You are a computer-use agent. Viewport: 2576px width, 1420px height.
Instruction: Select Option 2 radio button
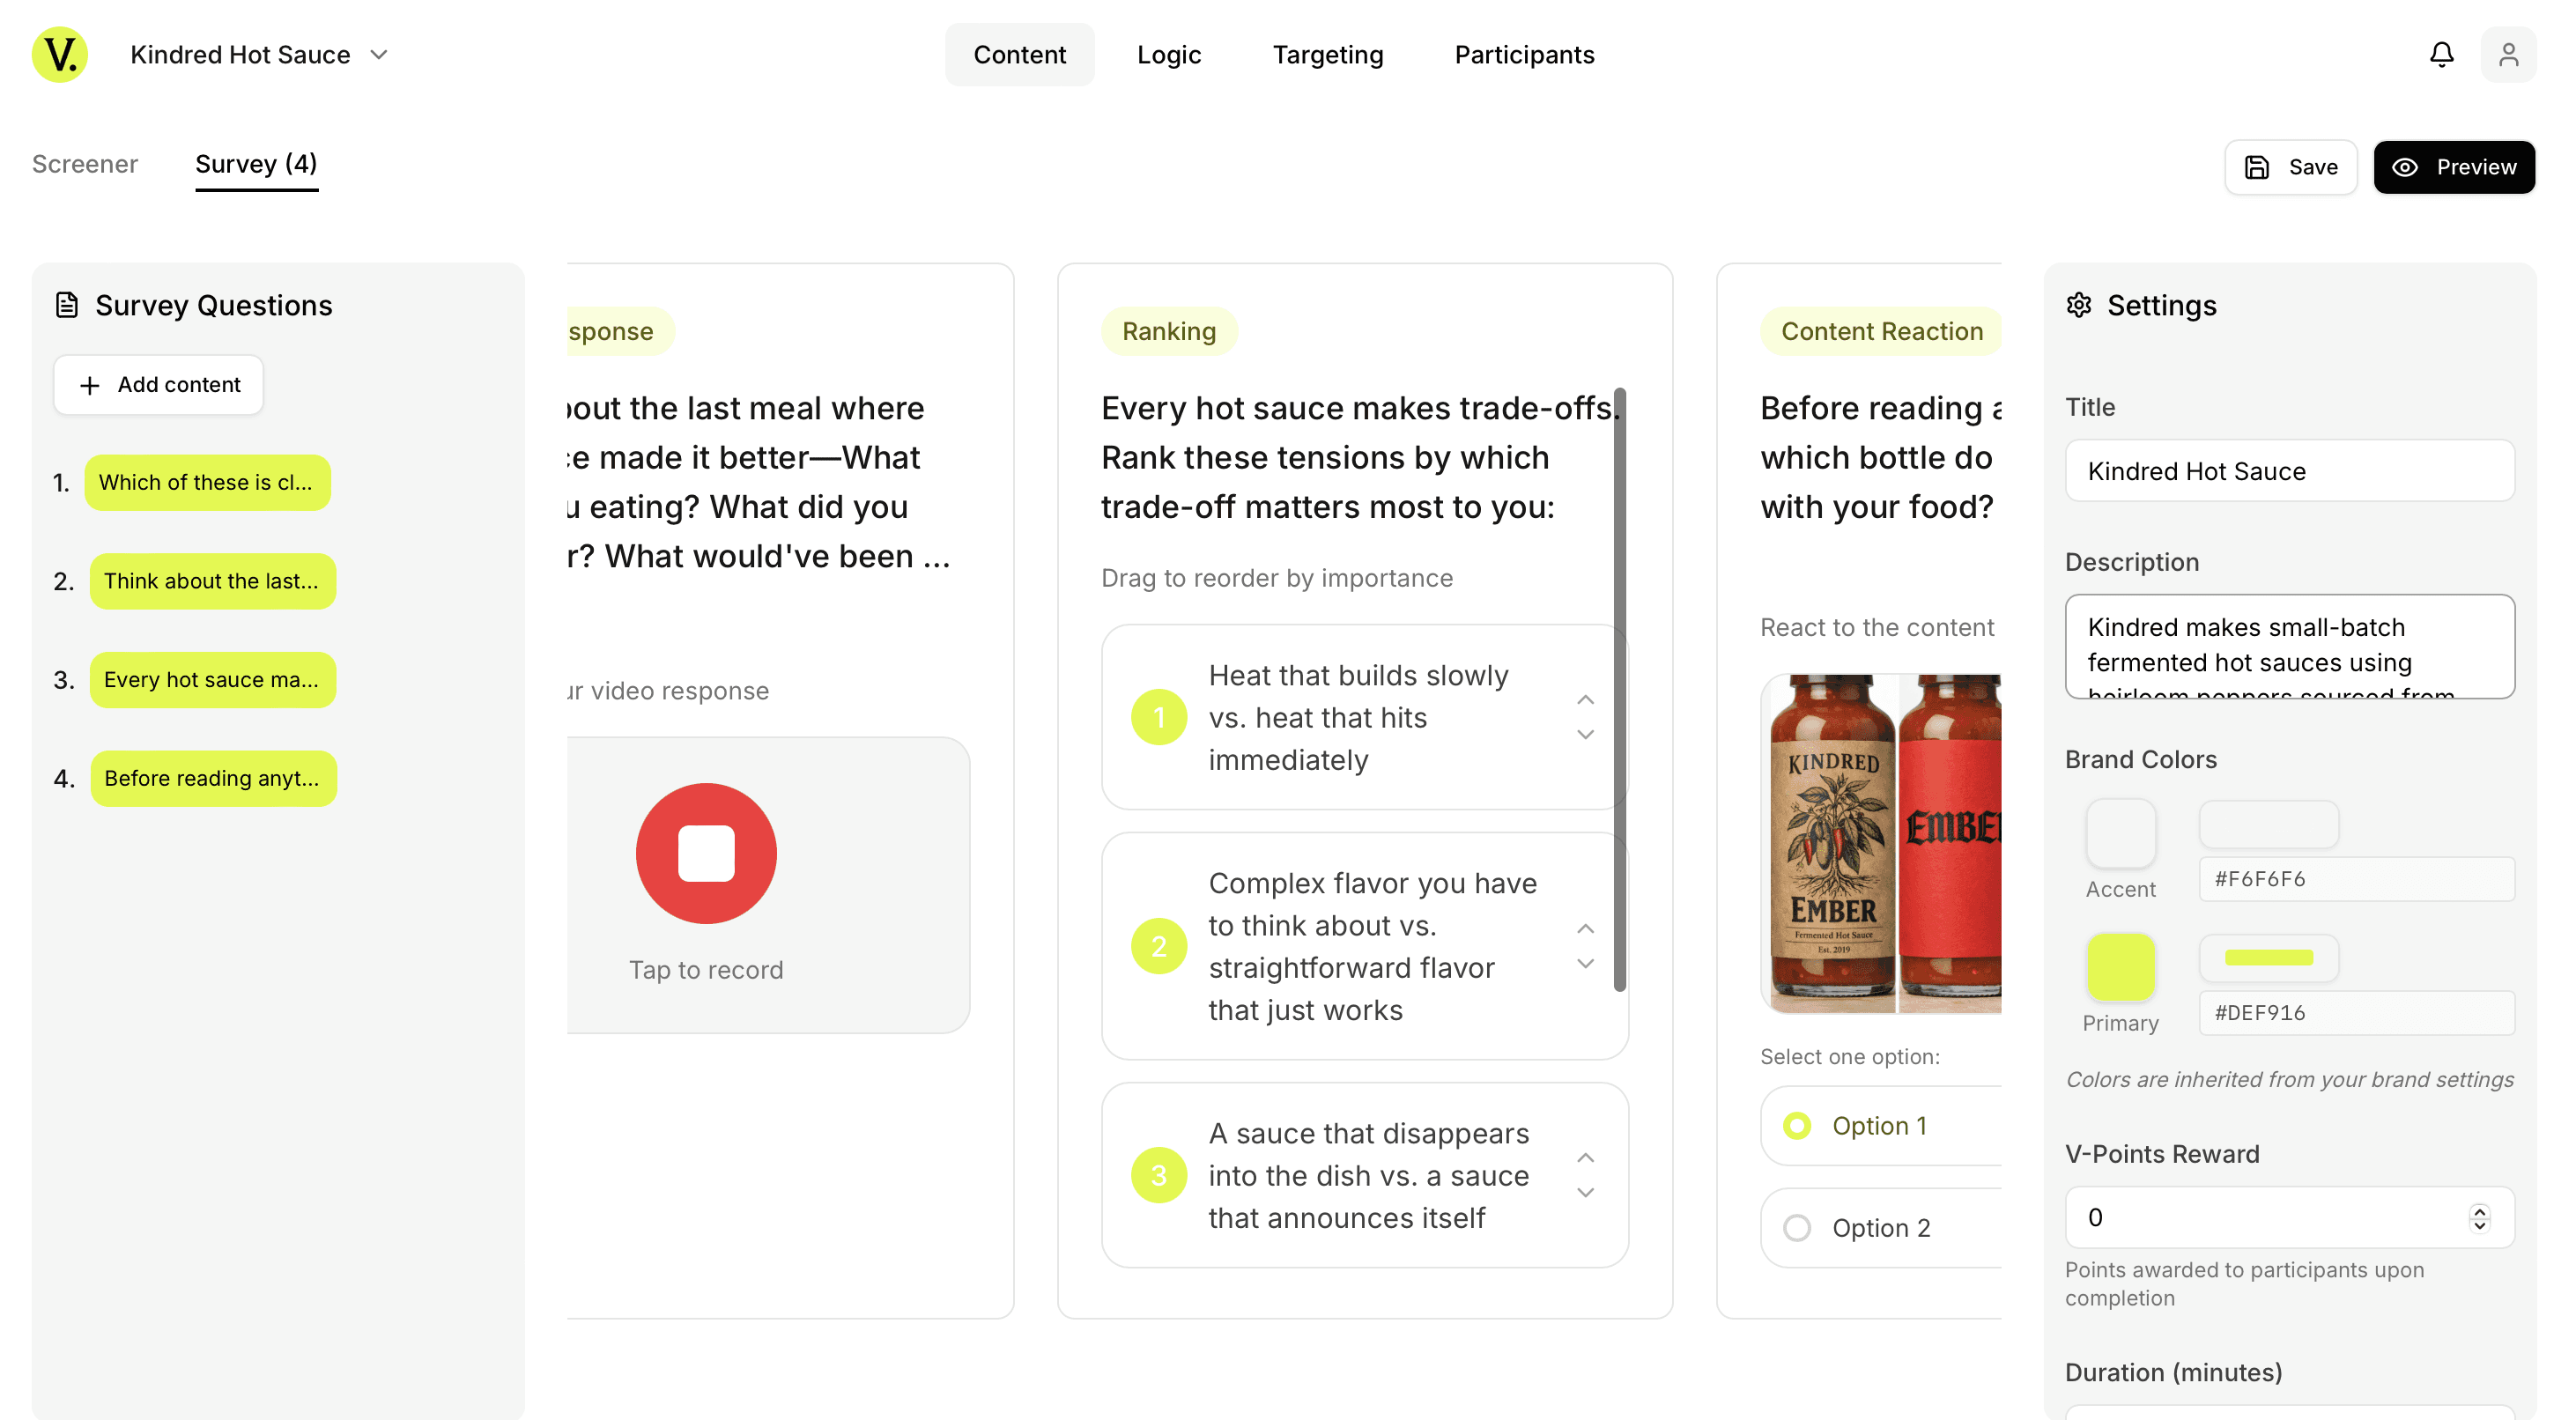[x=1797, y=1228]
